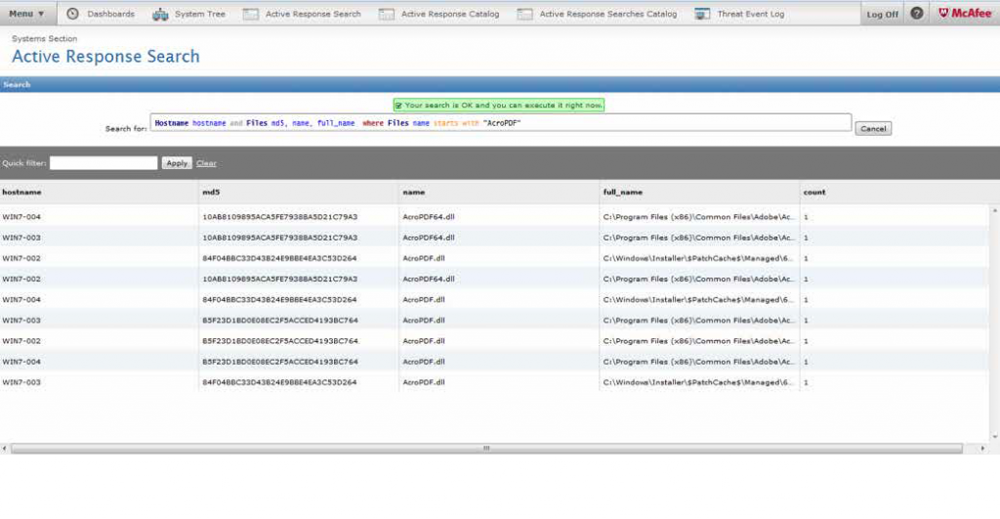Open the help question mark icon
This screenshot has width=1000, height=519.
pos(916,14)
